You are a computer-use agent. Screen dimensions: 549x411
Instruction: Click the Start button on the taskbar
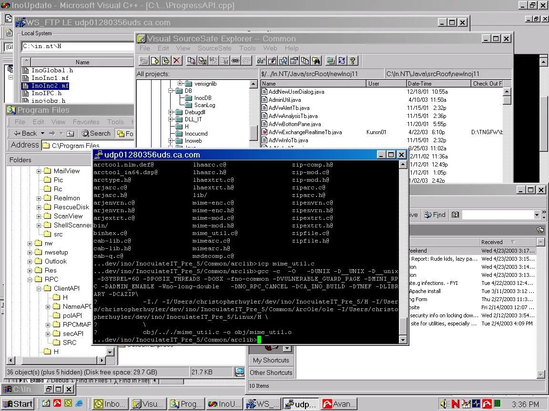(x=17, y=404)
